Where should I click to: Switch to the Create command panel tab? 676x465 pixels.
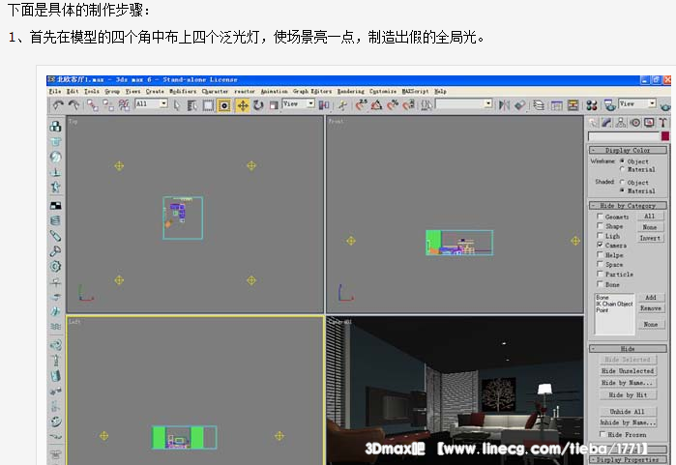tap(594, 123)
